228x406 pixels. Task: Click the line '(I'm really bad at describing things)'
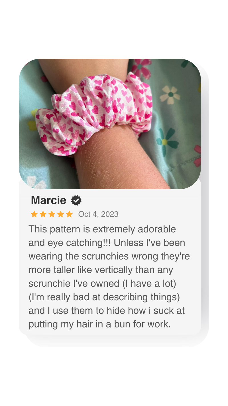click(104, 297)
